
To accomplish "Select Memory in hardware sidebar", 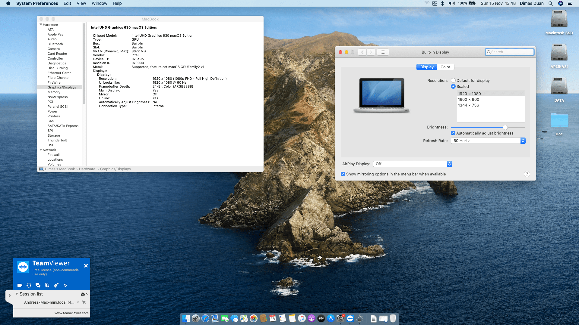I will click(54, 92).
